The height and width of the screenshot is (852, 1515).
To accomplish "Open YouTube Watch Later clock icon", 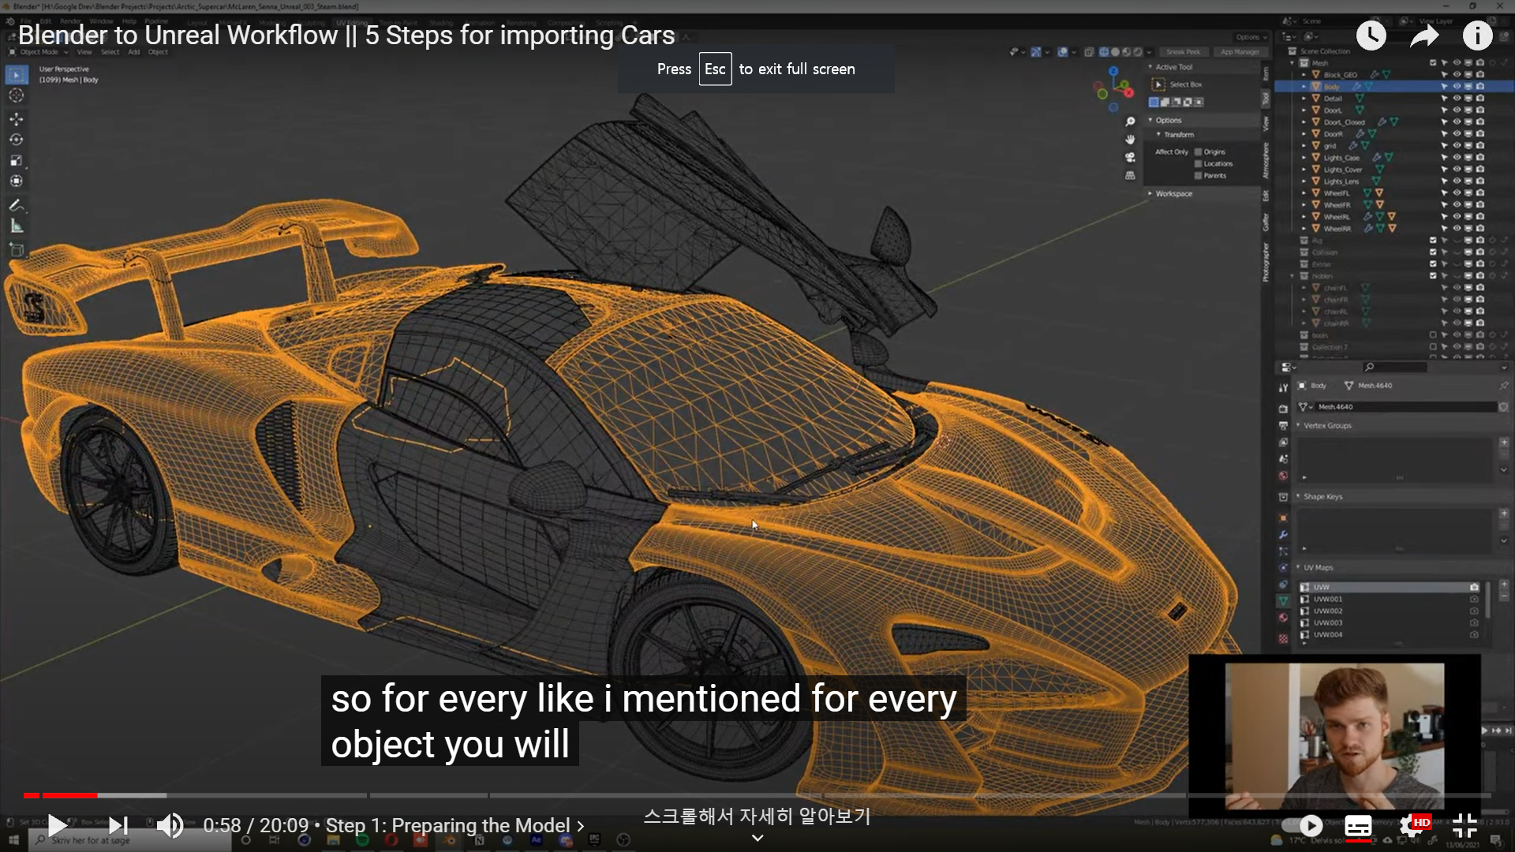I will (1371, 35).
